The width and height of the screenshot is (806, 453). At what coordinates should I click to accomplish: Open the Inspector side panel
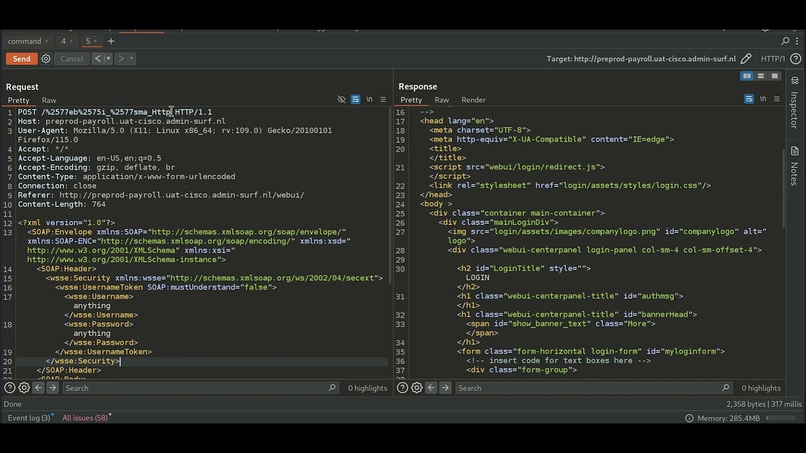tap(795, 104)
